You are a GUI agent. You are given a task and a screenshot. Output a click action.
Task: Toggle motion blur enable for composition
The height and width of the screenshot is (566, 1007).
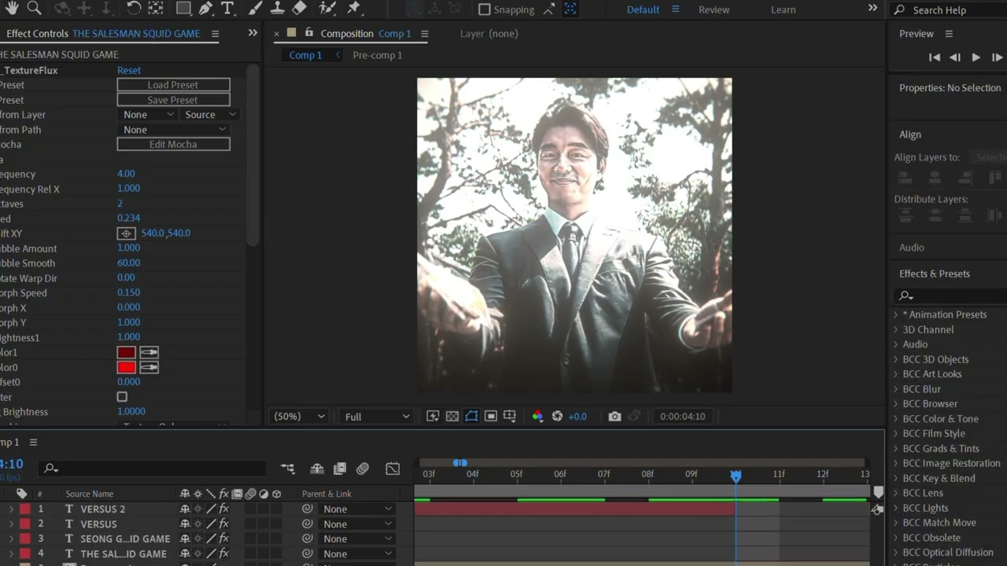click(x=363, y=469)
